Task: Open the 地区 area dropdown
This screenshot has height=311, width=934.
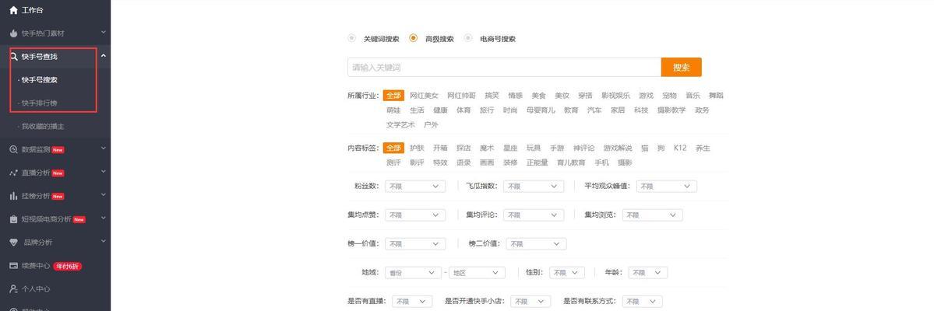Action: click(x=477, y=272)
